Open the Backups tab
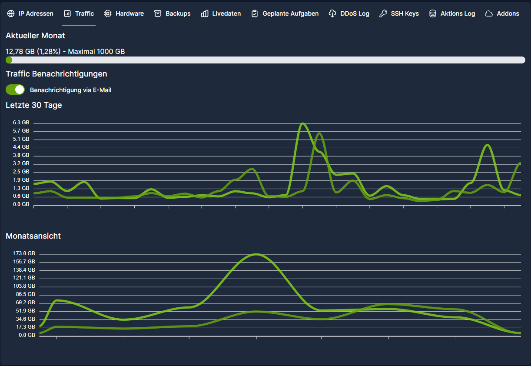This screenshot has height=366, width=531. [173, 13]
